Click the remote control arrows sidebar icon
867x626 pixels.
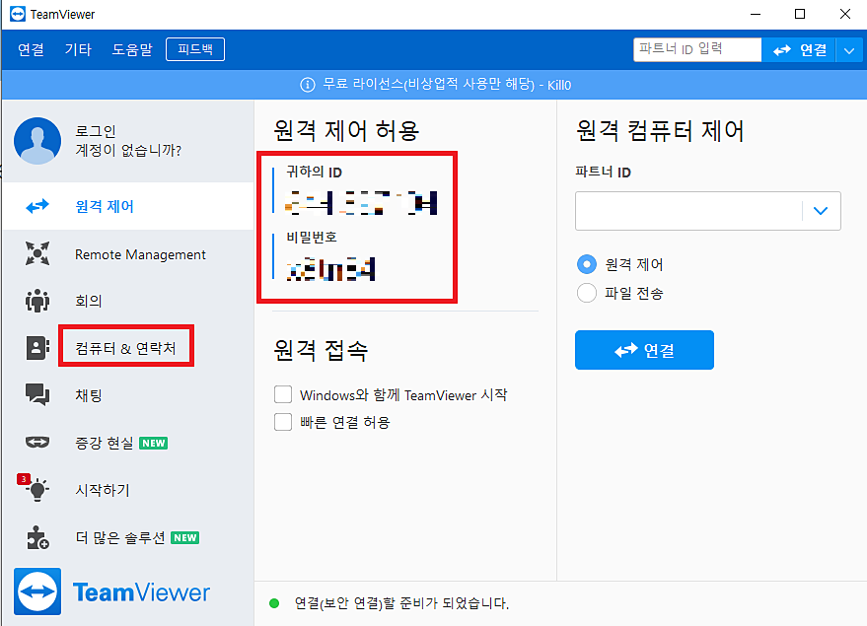coord(37,207)
